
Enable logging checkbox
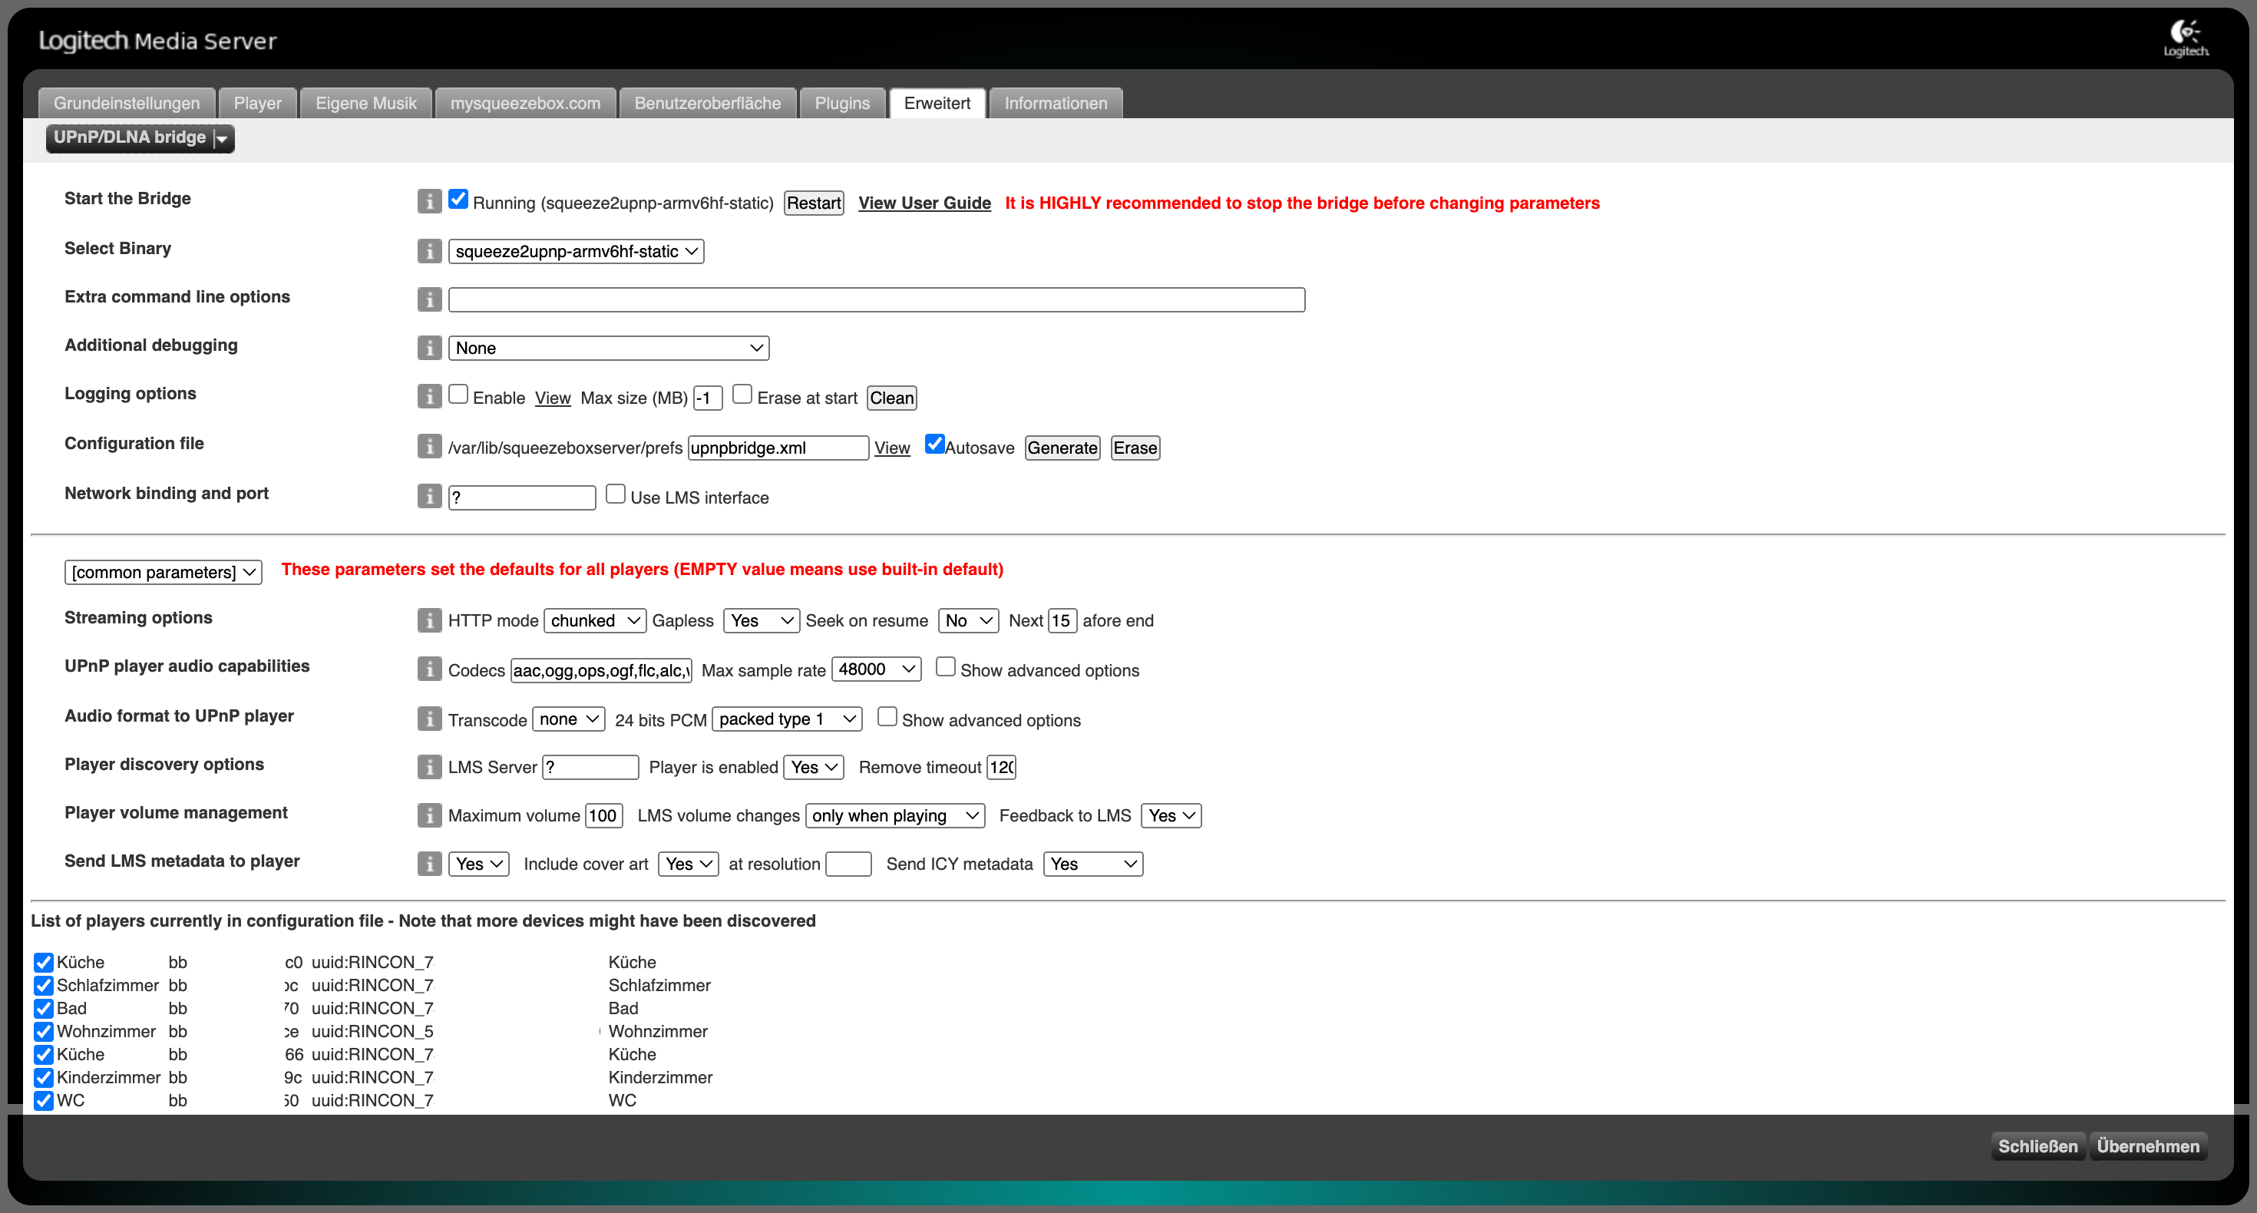click(x=458, y=395)
